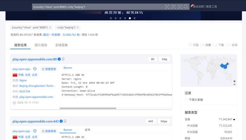The image size is (246, 140).
Task: Click clock icon beside 2024-10-11 17:01
Action: click(x=14, y=103)
